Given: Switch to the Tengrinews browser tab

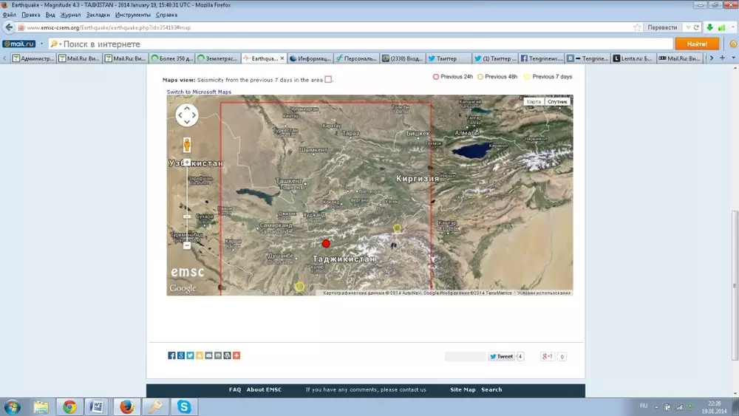Looking at the screenshot, I should [543, 58].
